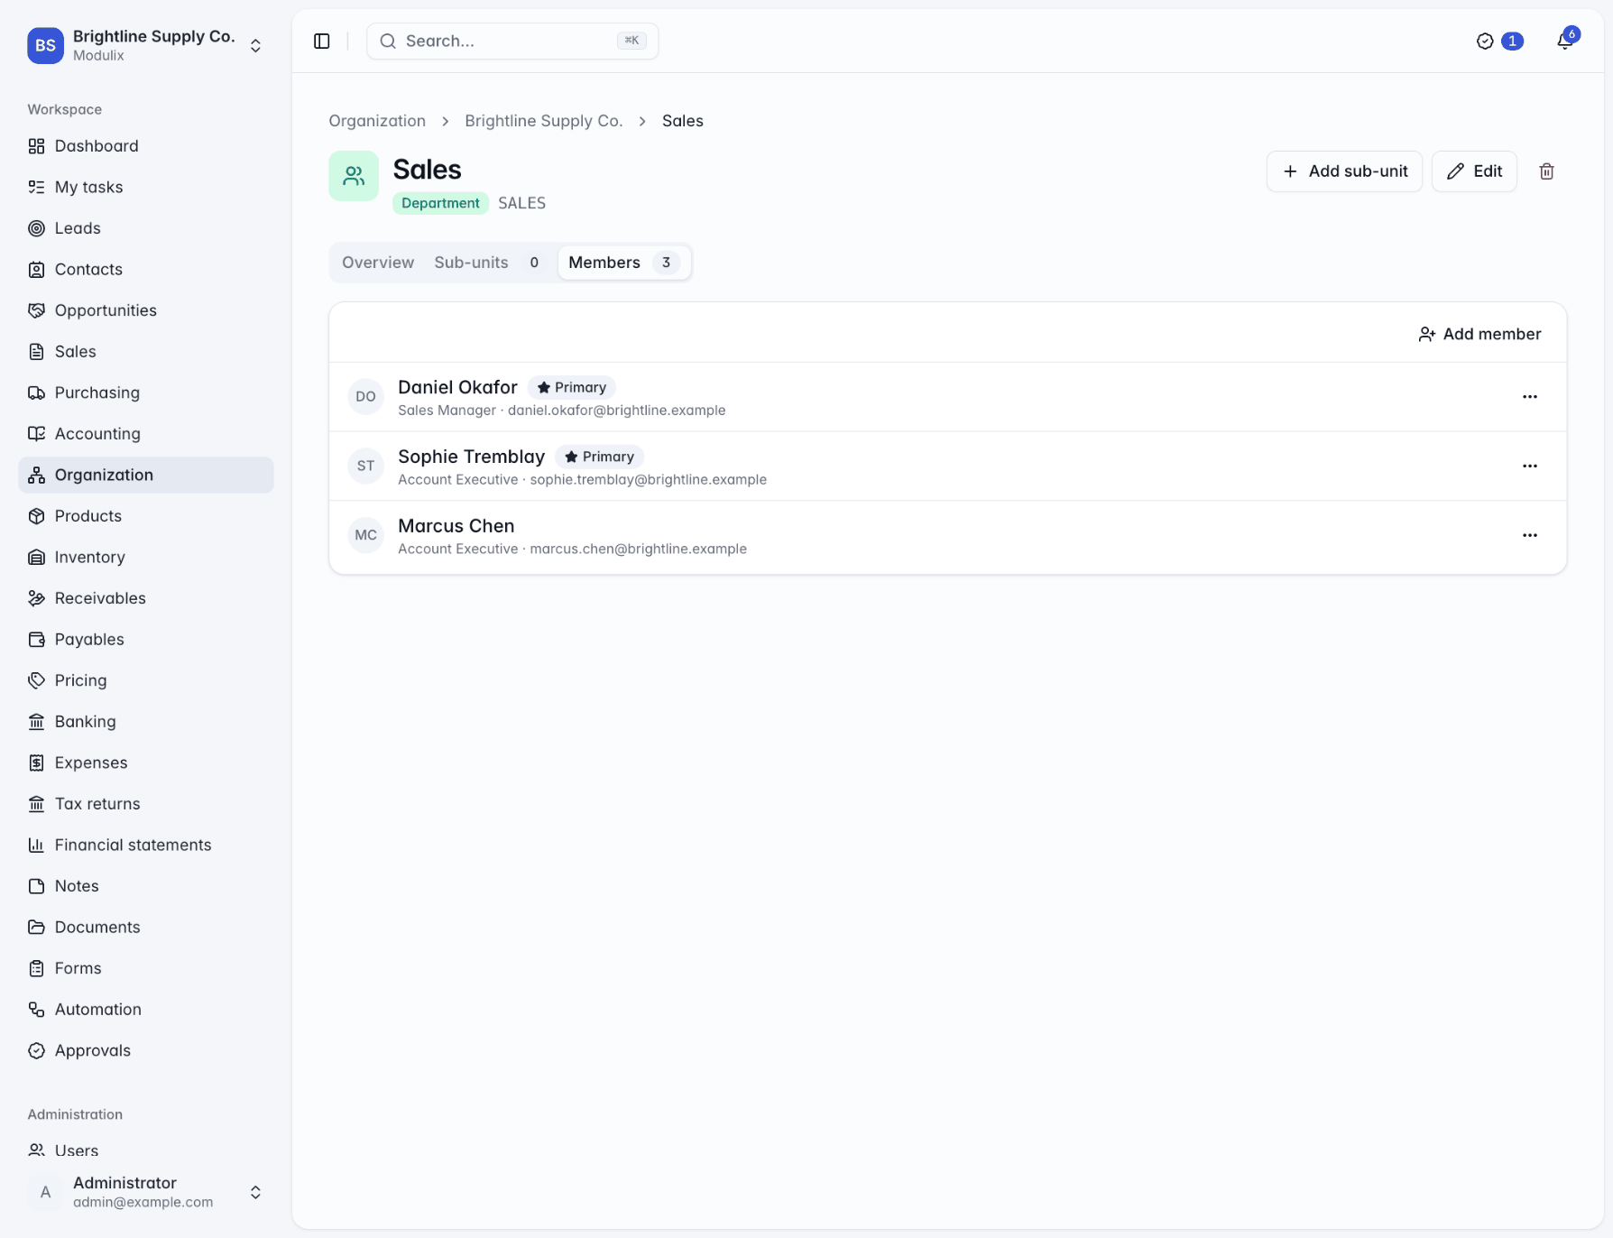Click Add sub-unit button
The image size is (1613, 1238).
[1344, 171]
